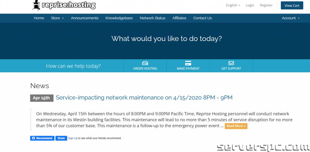Open the Announcements page
The image size is (310, 152).
84,18
